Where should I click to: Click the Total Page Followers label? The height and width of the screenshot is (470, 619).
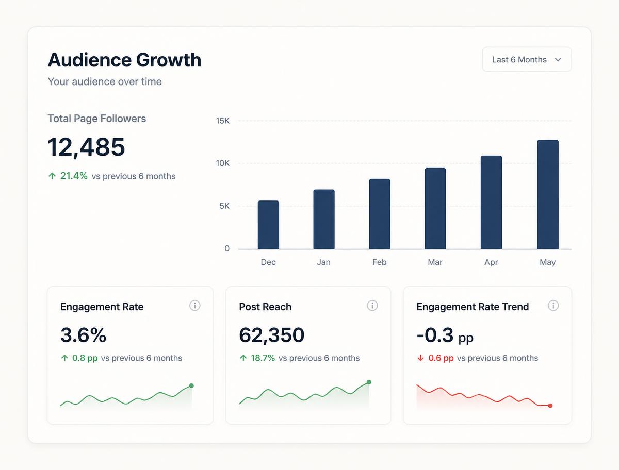point(97,119)
